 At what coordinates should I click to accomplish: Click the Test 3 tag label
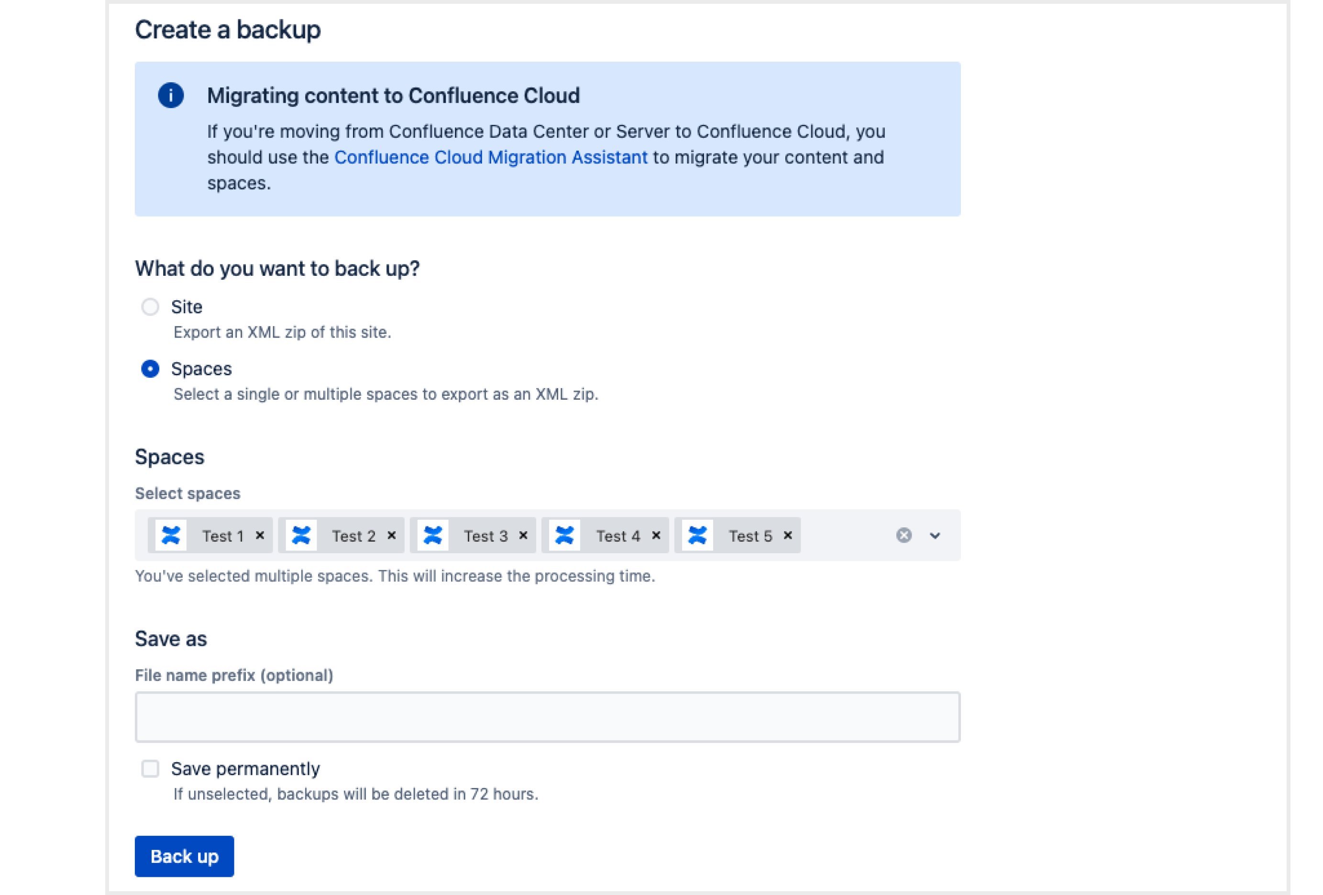coord(486,536)
